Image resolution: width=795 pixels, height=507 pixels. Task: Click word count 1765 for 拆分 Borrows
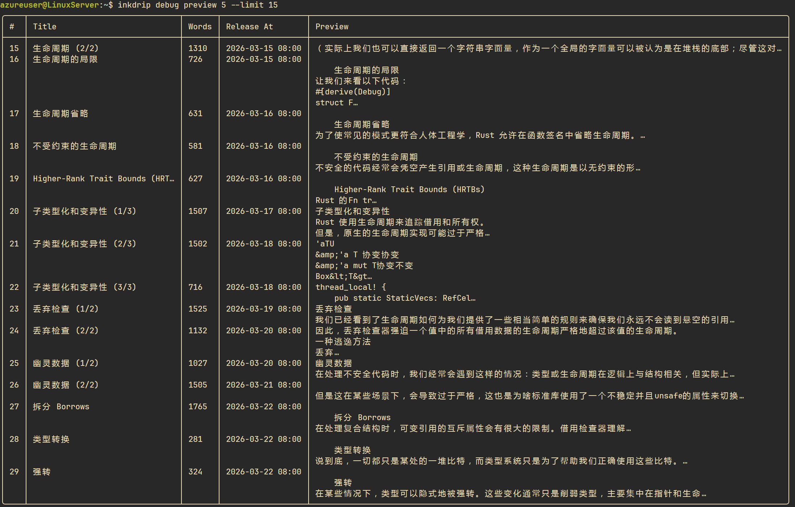coord(198,406)
